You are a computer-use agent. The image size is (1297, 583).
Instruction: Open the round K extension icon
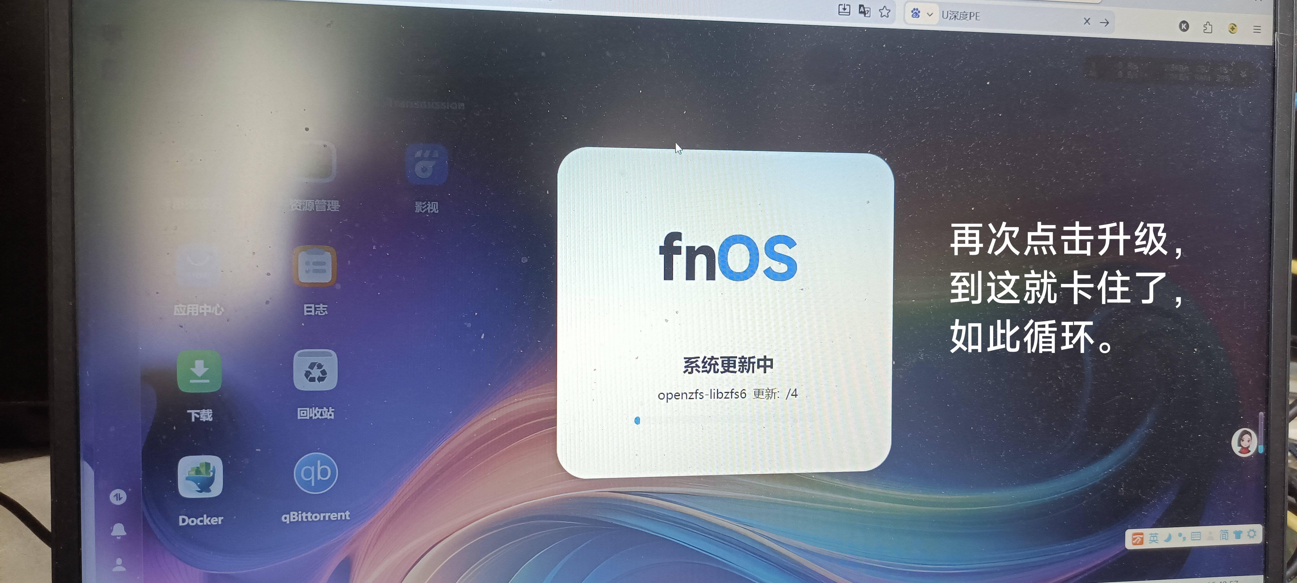coord(1184,26)
